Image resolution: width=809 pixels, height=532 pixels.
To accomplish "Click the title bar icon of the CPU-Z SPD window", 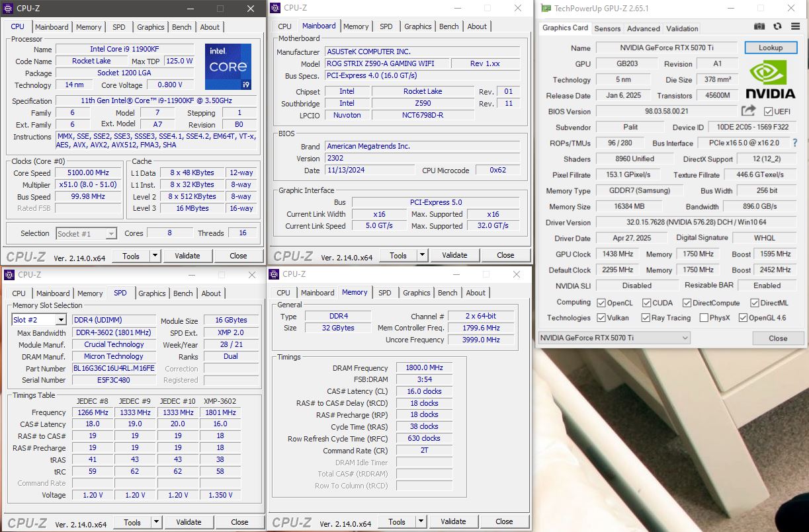I will (10, 275).
